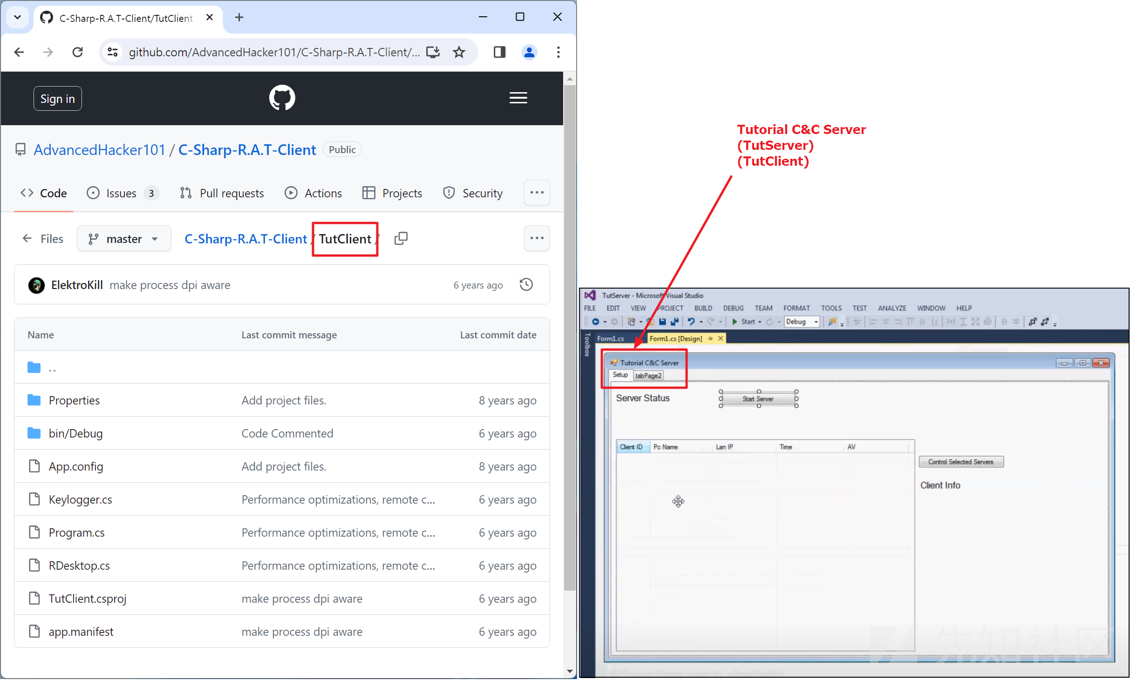Open the Projects tab
The image size is (1130, 680).
[x=392, y=193]
